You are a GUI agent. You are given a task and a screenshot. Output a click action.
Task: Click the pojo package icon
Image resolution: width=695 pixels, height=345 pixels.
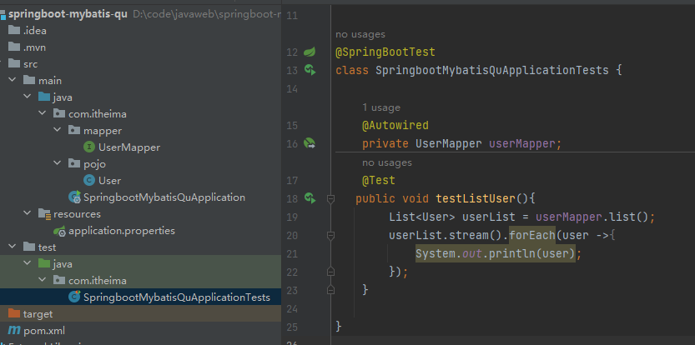74,164
